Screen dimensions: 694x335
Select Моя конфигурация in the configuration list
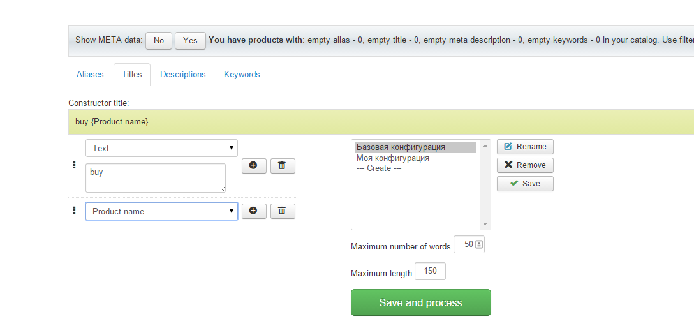coord(393,158)
